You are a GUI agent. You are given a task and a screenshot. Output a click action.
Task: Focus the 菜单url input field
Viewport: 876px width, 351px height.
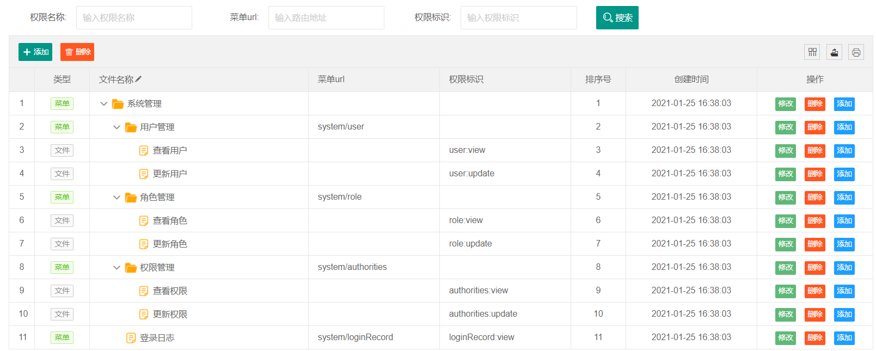(326, 17)
